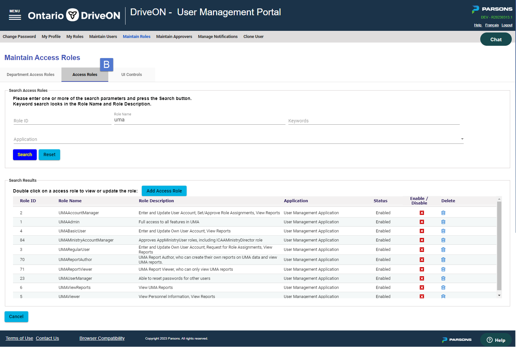The height and width of the screenshot is (347, 516).
Task: Sort by Role Name column header
Action: 70,201
